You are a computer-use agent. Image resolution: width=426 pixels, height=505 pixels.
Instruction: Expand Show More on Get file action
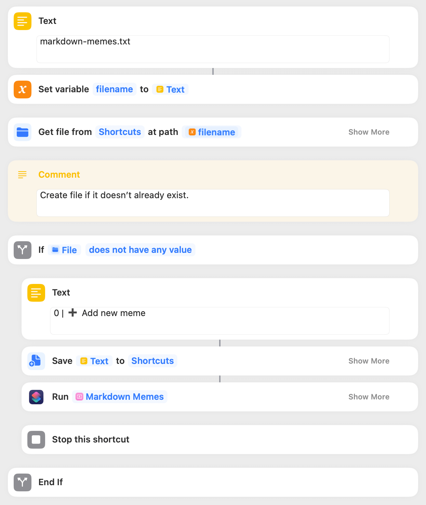click(369, 132)
